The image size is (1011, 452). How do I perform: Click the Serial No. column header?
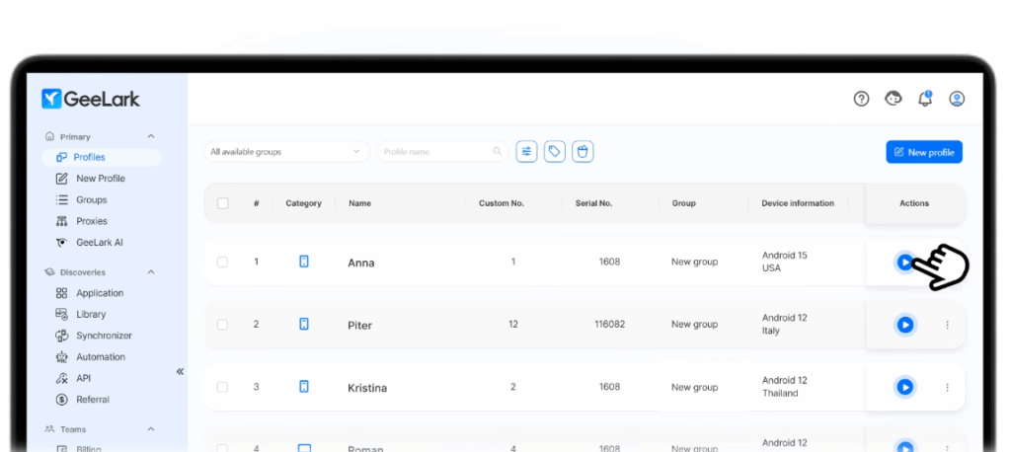pyautogui.click(x=593, y=203)
